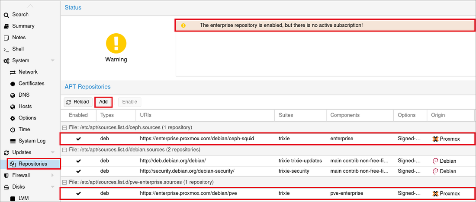Click the Search magnifier icon in sidebar
This screenshot has height=202, width=476.
6,15
